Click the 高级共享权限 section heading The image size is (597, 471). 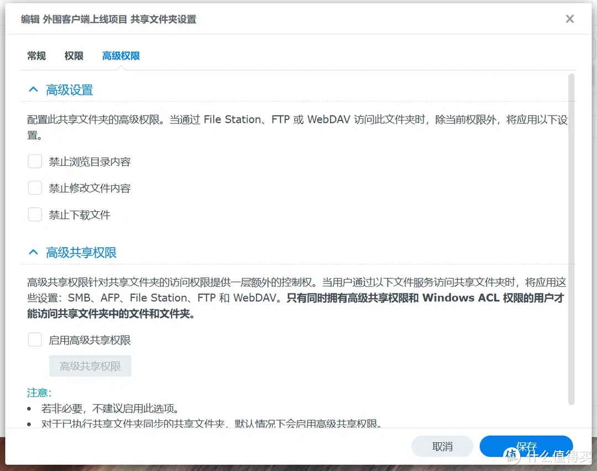81,252
